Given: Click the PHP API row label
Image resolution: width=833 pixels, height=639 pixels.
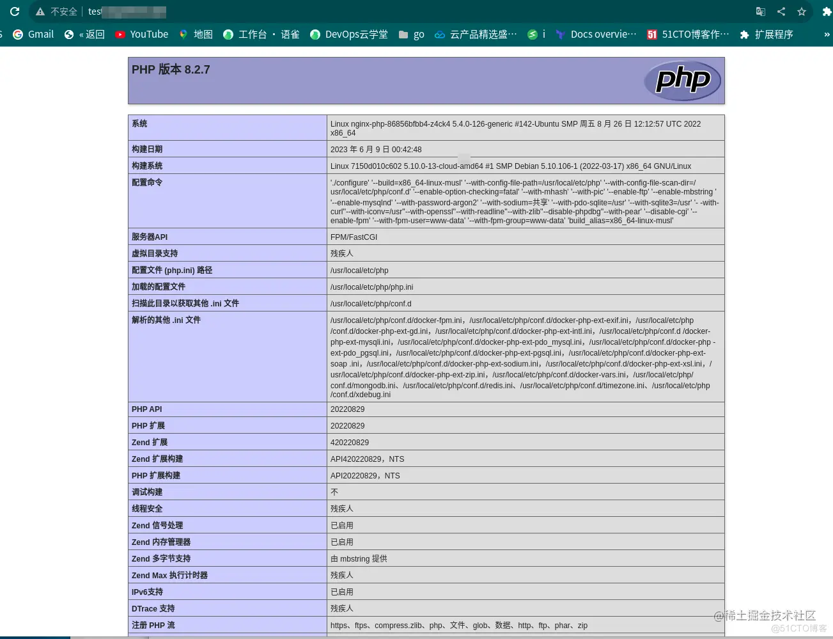Looking at the screenshot, I should tap(147, 409).
